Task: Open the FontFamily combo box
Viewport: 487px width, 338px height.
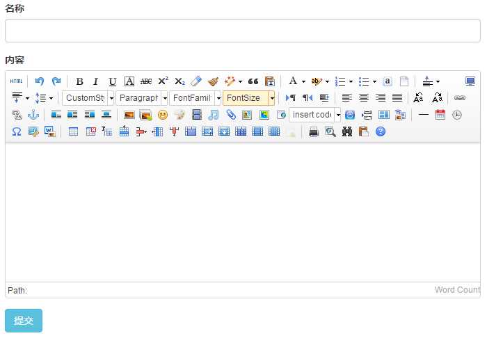Action: pyautogui.click(x=195, y=98)
